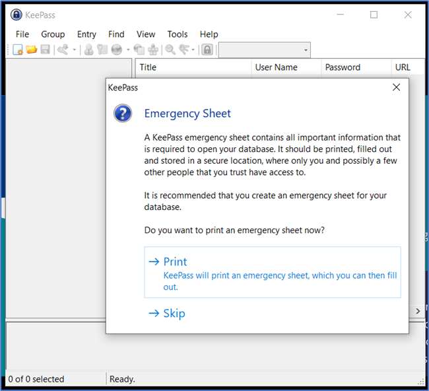Open the Find menu
Viewport: 429px width, 391px height.
tap(116, 34)
